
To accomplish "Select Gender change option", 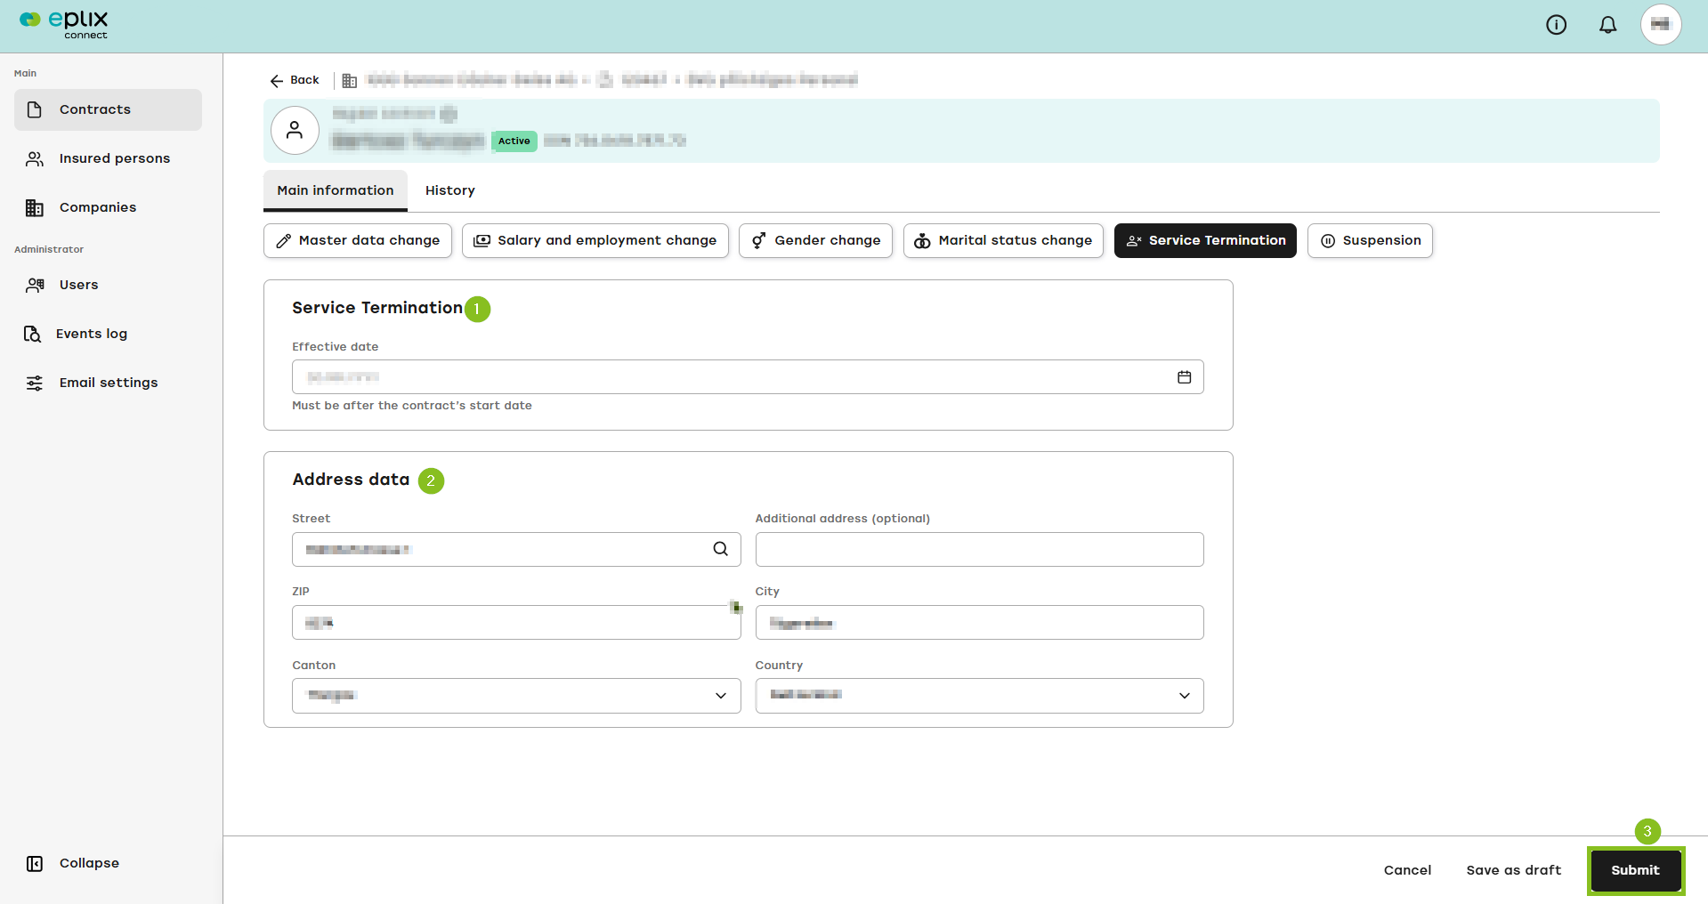I will click(x=815, y=241).
